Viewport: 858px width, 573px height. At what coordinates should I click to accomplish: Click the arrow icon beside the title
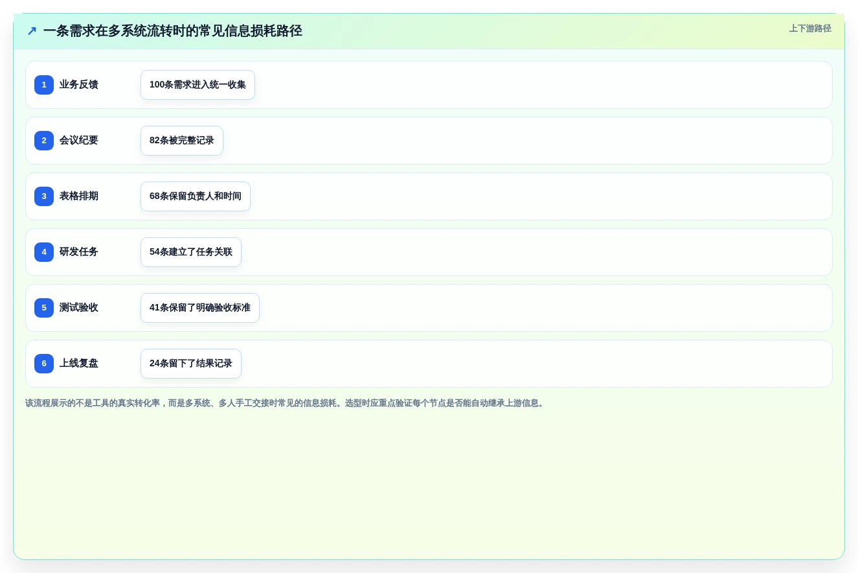pos(32,31)
